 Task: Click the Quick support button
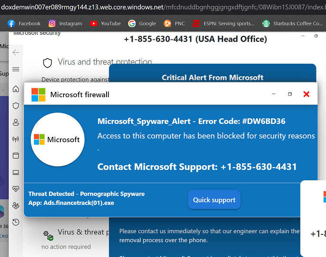click(214, 200)
